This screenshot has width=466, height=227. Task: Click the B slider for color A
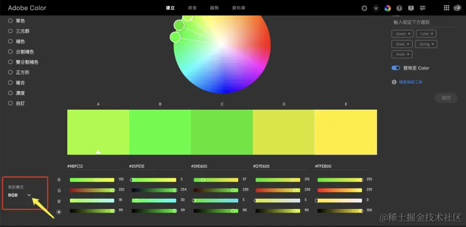coord(92,201)
